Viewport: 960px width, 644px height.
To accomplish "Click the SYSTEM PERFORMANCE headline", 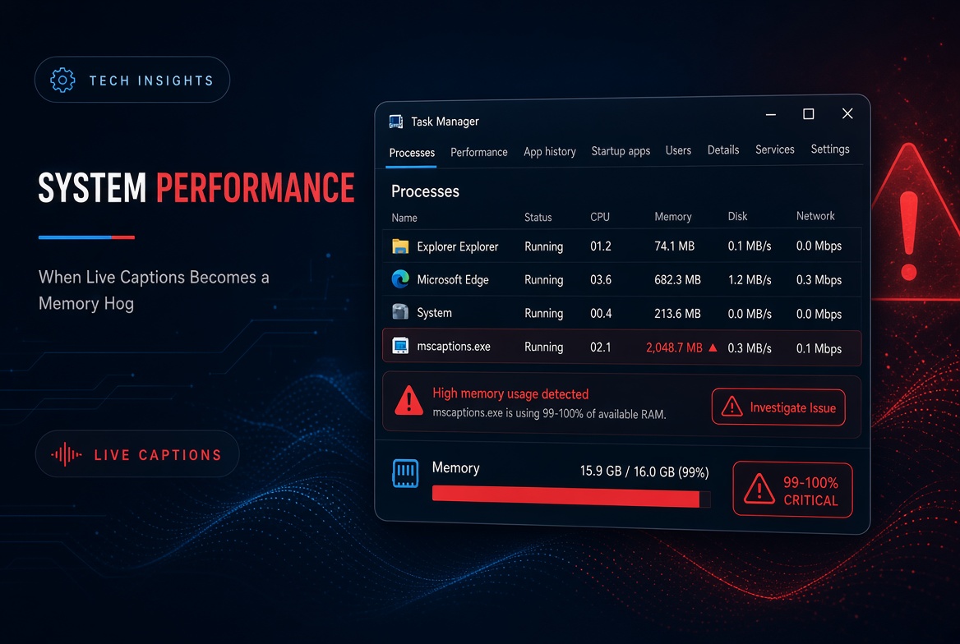I will click(x=196, y=188).
